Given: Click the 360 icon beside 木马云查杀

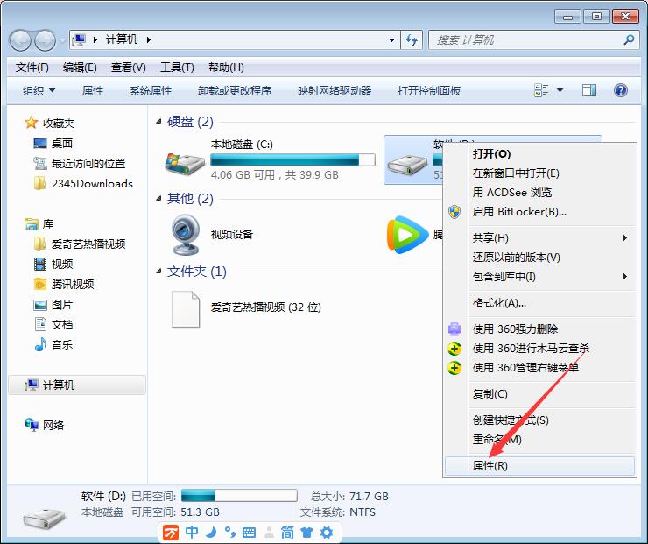Looking at the screenshot, I should (454, 348).
